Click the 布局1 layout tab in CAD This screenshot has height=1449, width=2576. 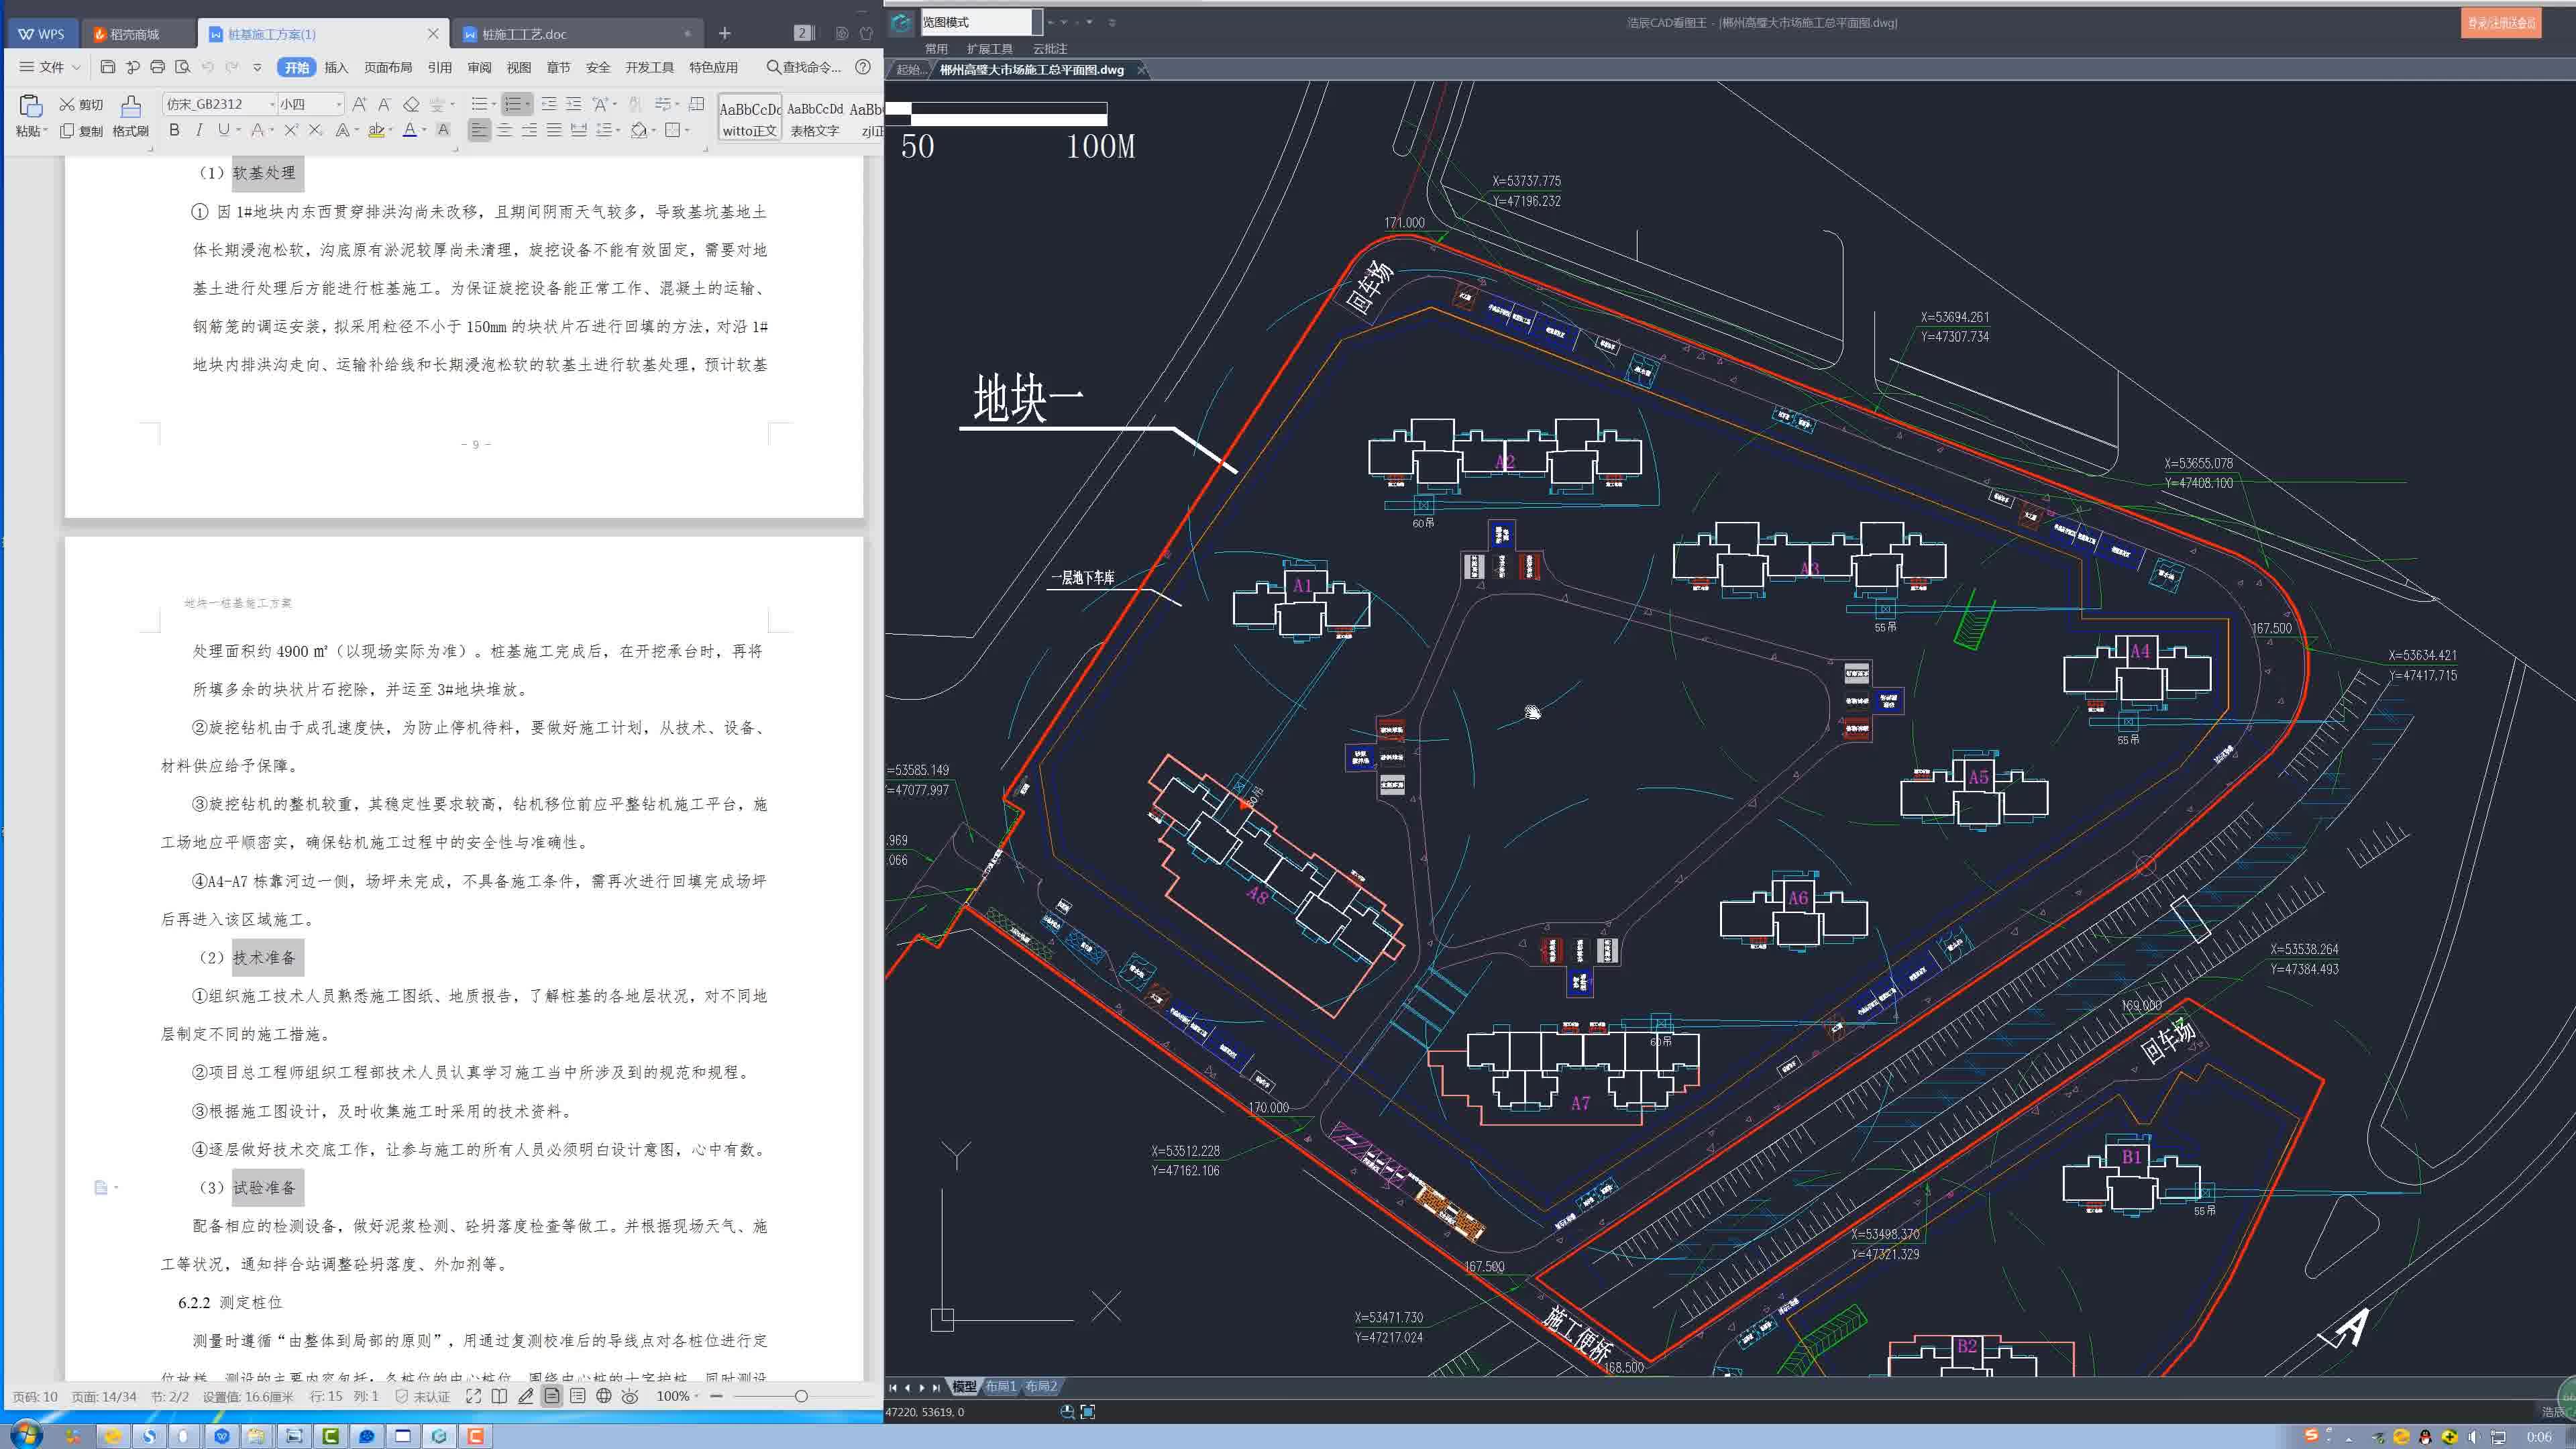pyautogui.click(x=1000, y=1386)
